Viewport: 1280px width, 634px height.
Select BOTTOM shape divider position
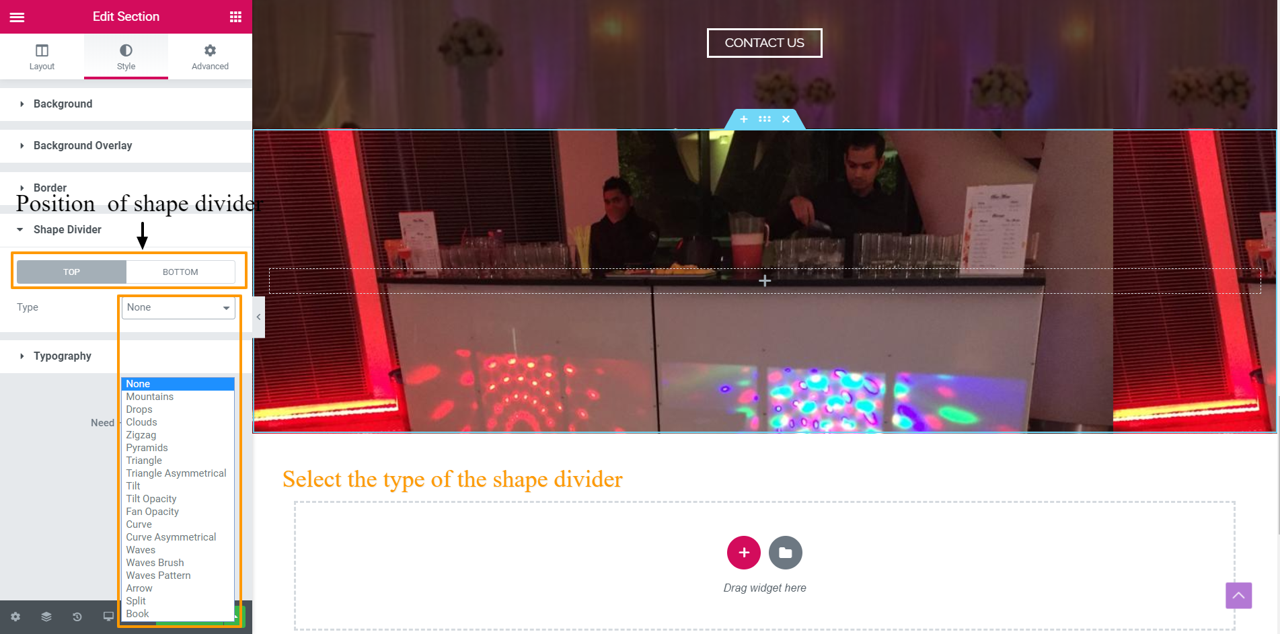coord(180,272)
